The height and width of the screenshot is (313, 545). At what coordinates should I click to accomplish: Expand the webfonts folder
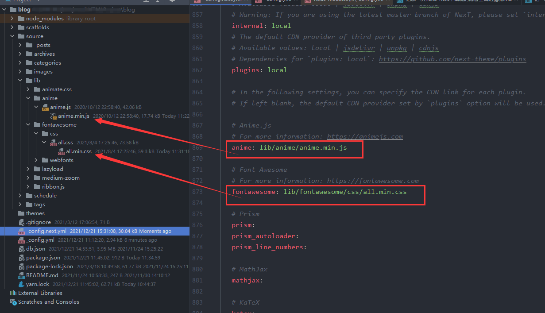(x=36, y=160)
